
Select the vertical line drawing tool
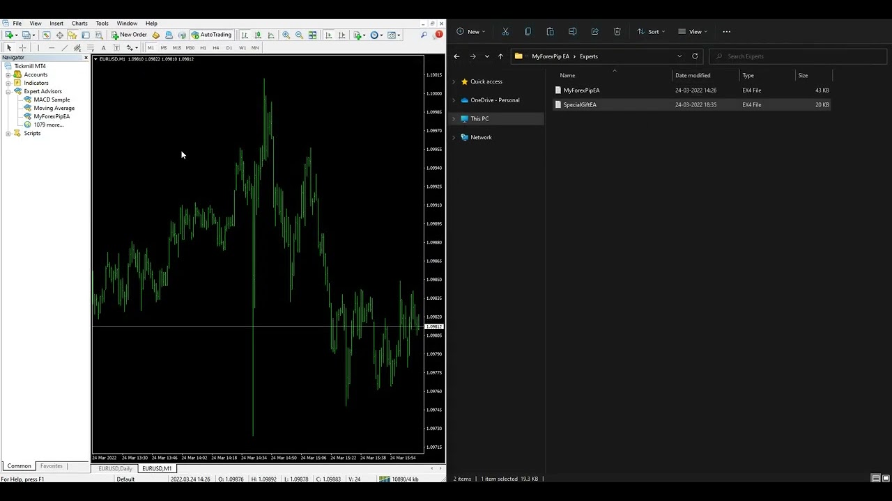(x=38, y=48)
